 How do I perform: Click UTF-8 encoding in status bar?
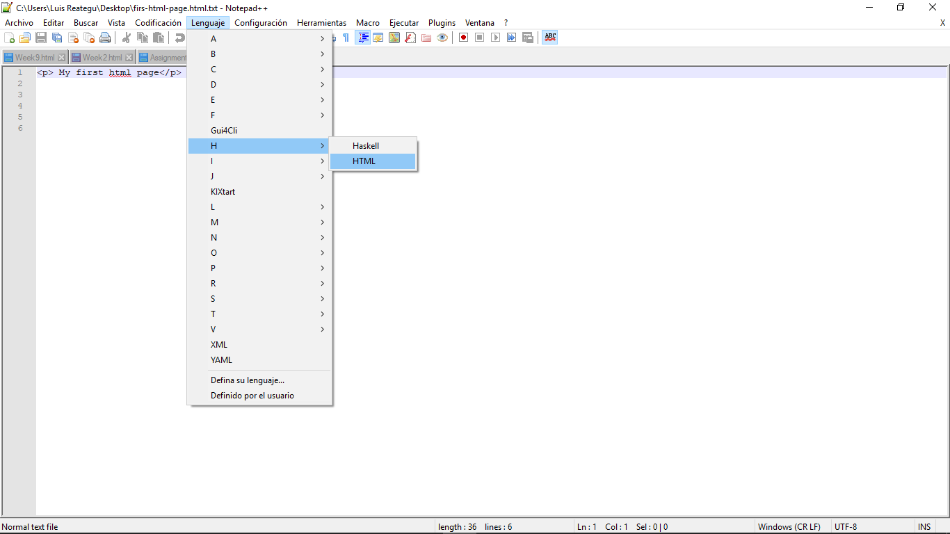tap(846, 527)
